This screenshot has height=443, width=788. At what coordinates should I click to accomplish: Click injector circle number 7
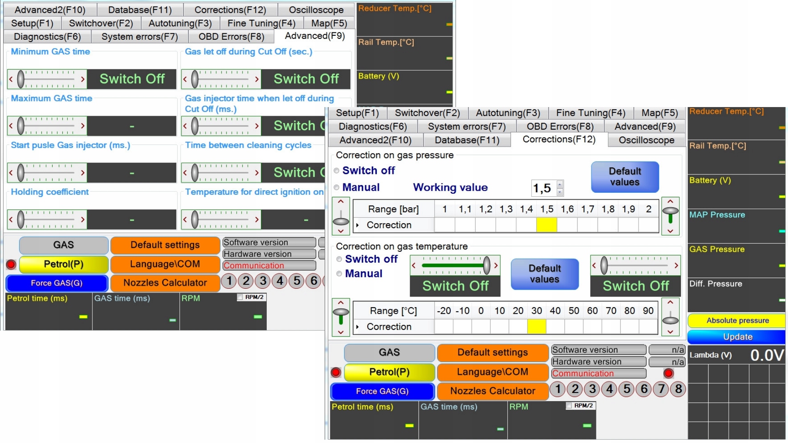(x=661, y=389)
